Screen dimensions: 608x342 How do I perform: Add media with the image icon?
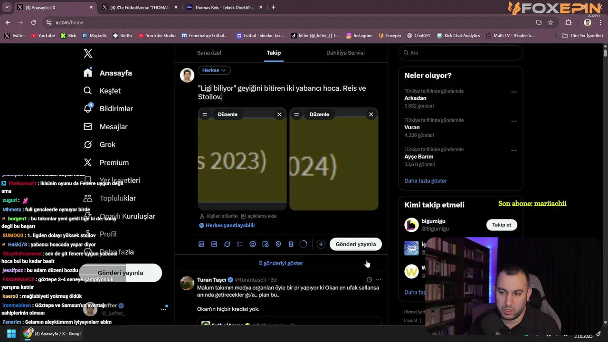201,244
